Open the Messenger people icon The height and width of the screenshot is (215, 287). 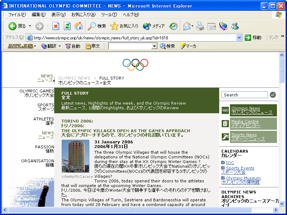[x=235, y=26]
